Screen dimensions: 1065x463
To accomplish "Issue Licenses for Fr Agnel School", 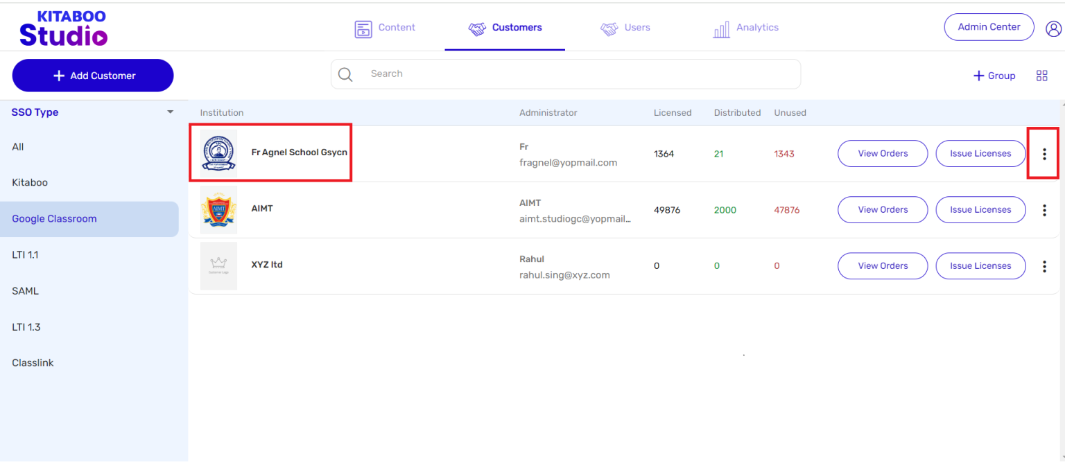I will pos(980,154).
